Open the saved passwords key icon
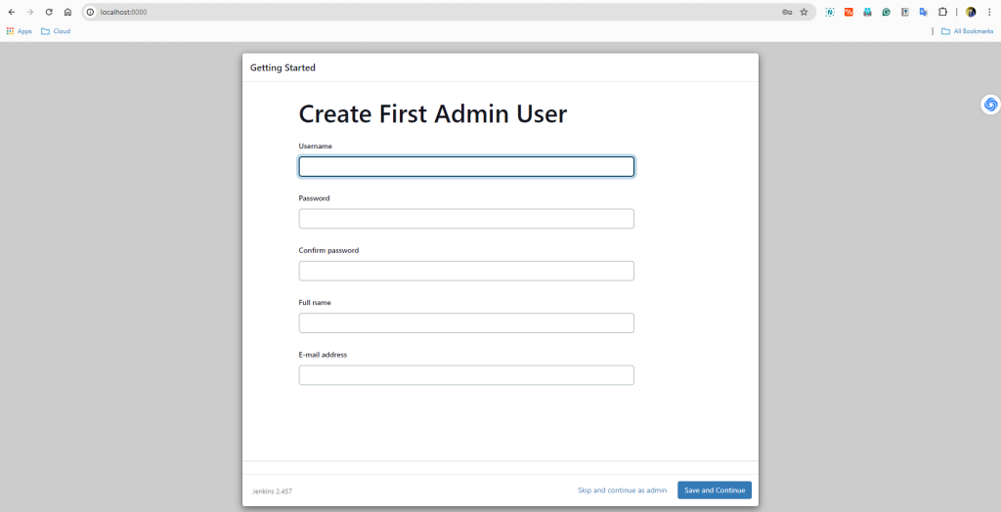The image size is (1001, 512). (x=787, y=12)
